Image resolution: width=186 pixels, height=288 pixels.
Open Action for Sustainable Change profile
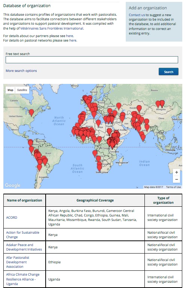[22, 235]
